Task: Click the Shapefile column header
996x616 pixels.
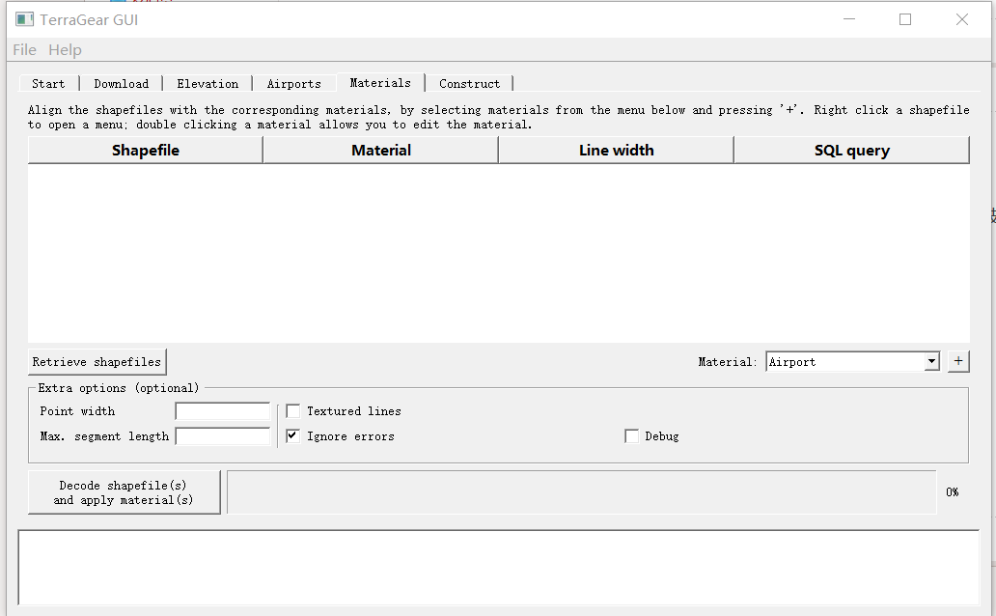Action: (146, 150)
